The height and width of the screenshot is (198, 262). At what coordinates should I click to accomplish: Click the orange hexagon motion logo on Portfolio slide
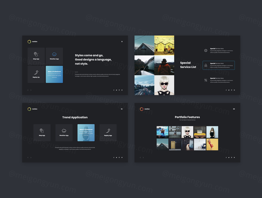(141, 109)
